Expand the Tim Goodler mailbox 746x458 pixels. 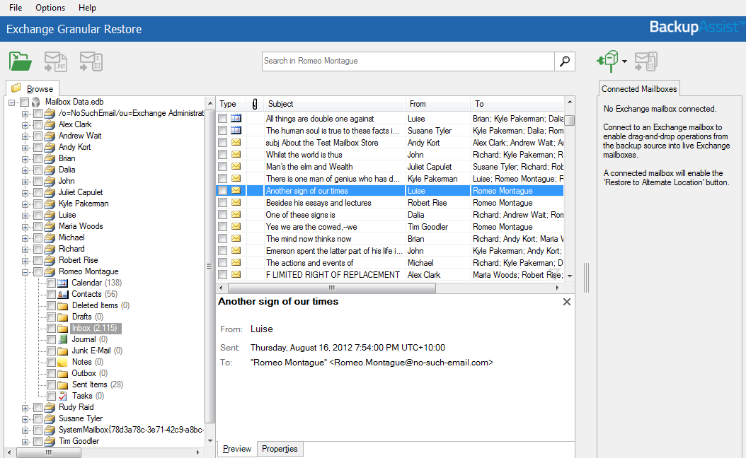point(25,441)
